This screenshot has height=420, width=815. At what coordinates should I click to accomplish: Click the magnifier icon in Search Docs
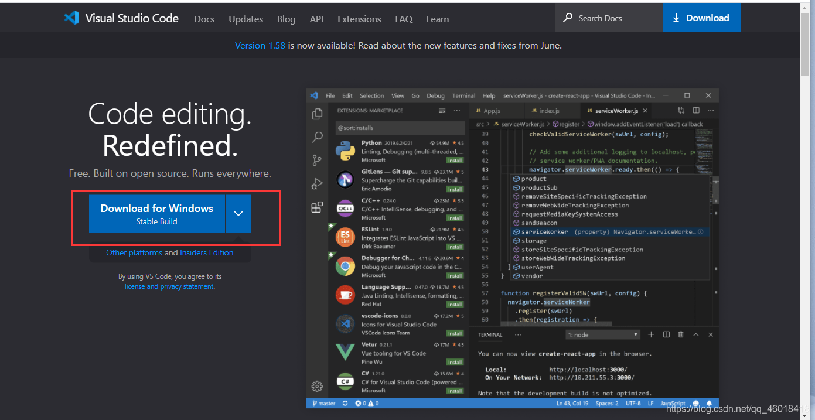(568, 18)
